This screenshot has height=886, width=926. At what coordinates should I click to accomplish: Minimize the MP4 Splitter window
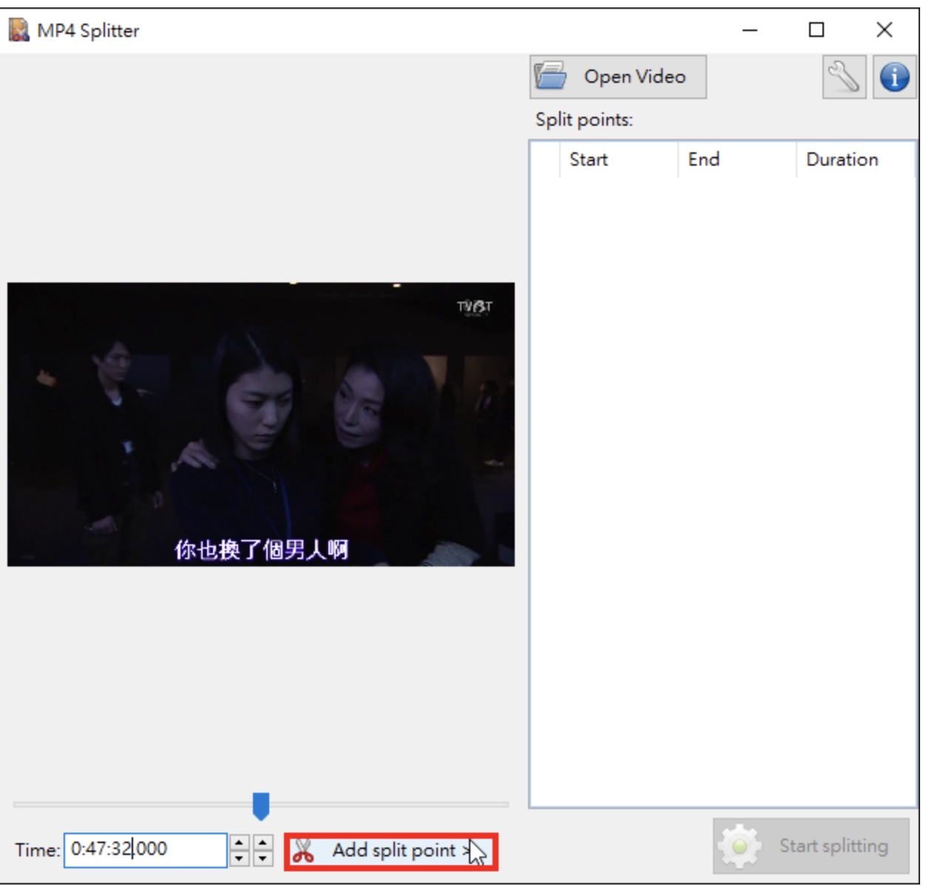(750, 30)
